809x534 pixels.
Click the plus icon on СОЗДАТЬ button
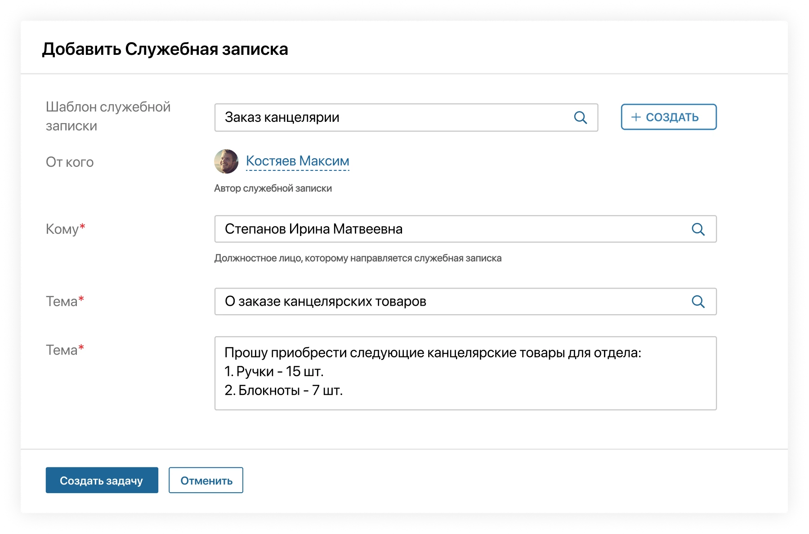pos(635,117)
